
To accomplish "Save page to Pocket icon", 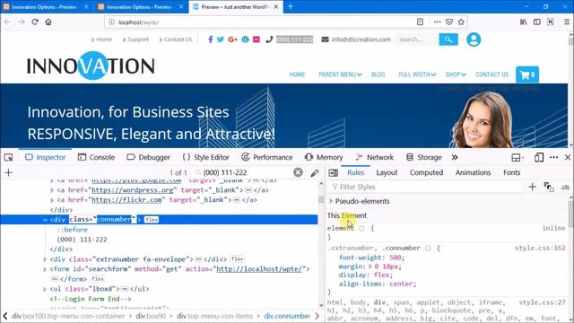I will point(449,22).
